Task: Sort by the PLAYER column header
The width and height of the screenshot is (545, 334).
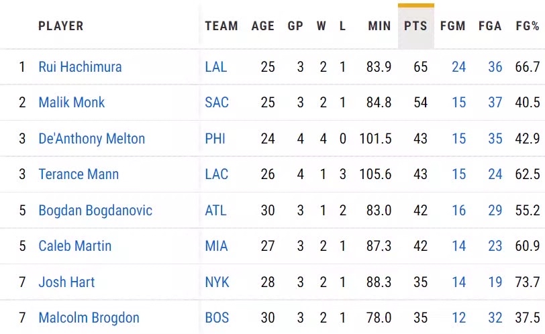Action: pos(61,26)
